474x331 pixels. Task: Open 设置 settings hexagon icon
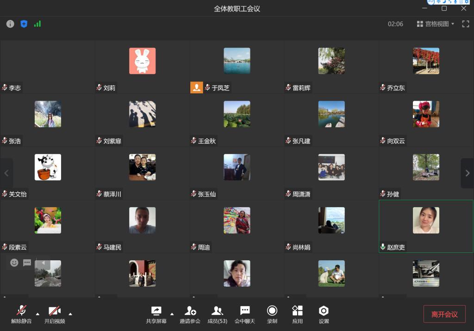[324, 314]
